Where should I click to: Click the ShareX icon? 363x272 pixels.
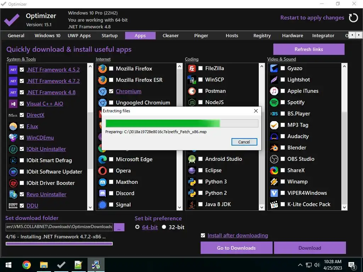pyautogui.click(x=274, y=170)
